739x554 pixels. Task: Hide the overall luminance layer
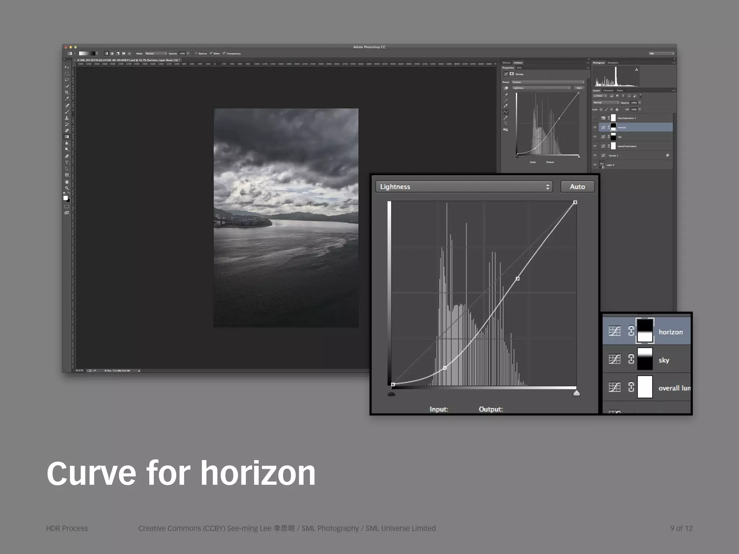[595, 146]
